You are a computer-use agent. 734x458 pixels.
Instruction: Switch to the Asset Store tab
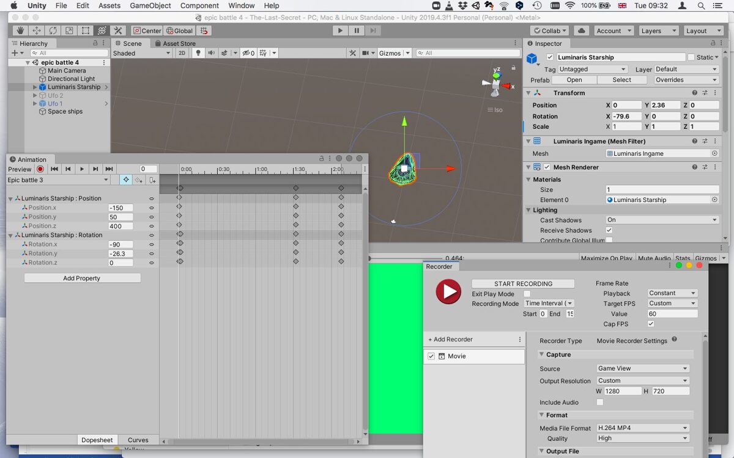point(176,43)
